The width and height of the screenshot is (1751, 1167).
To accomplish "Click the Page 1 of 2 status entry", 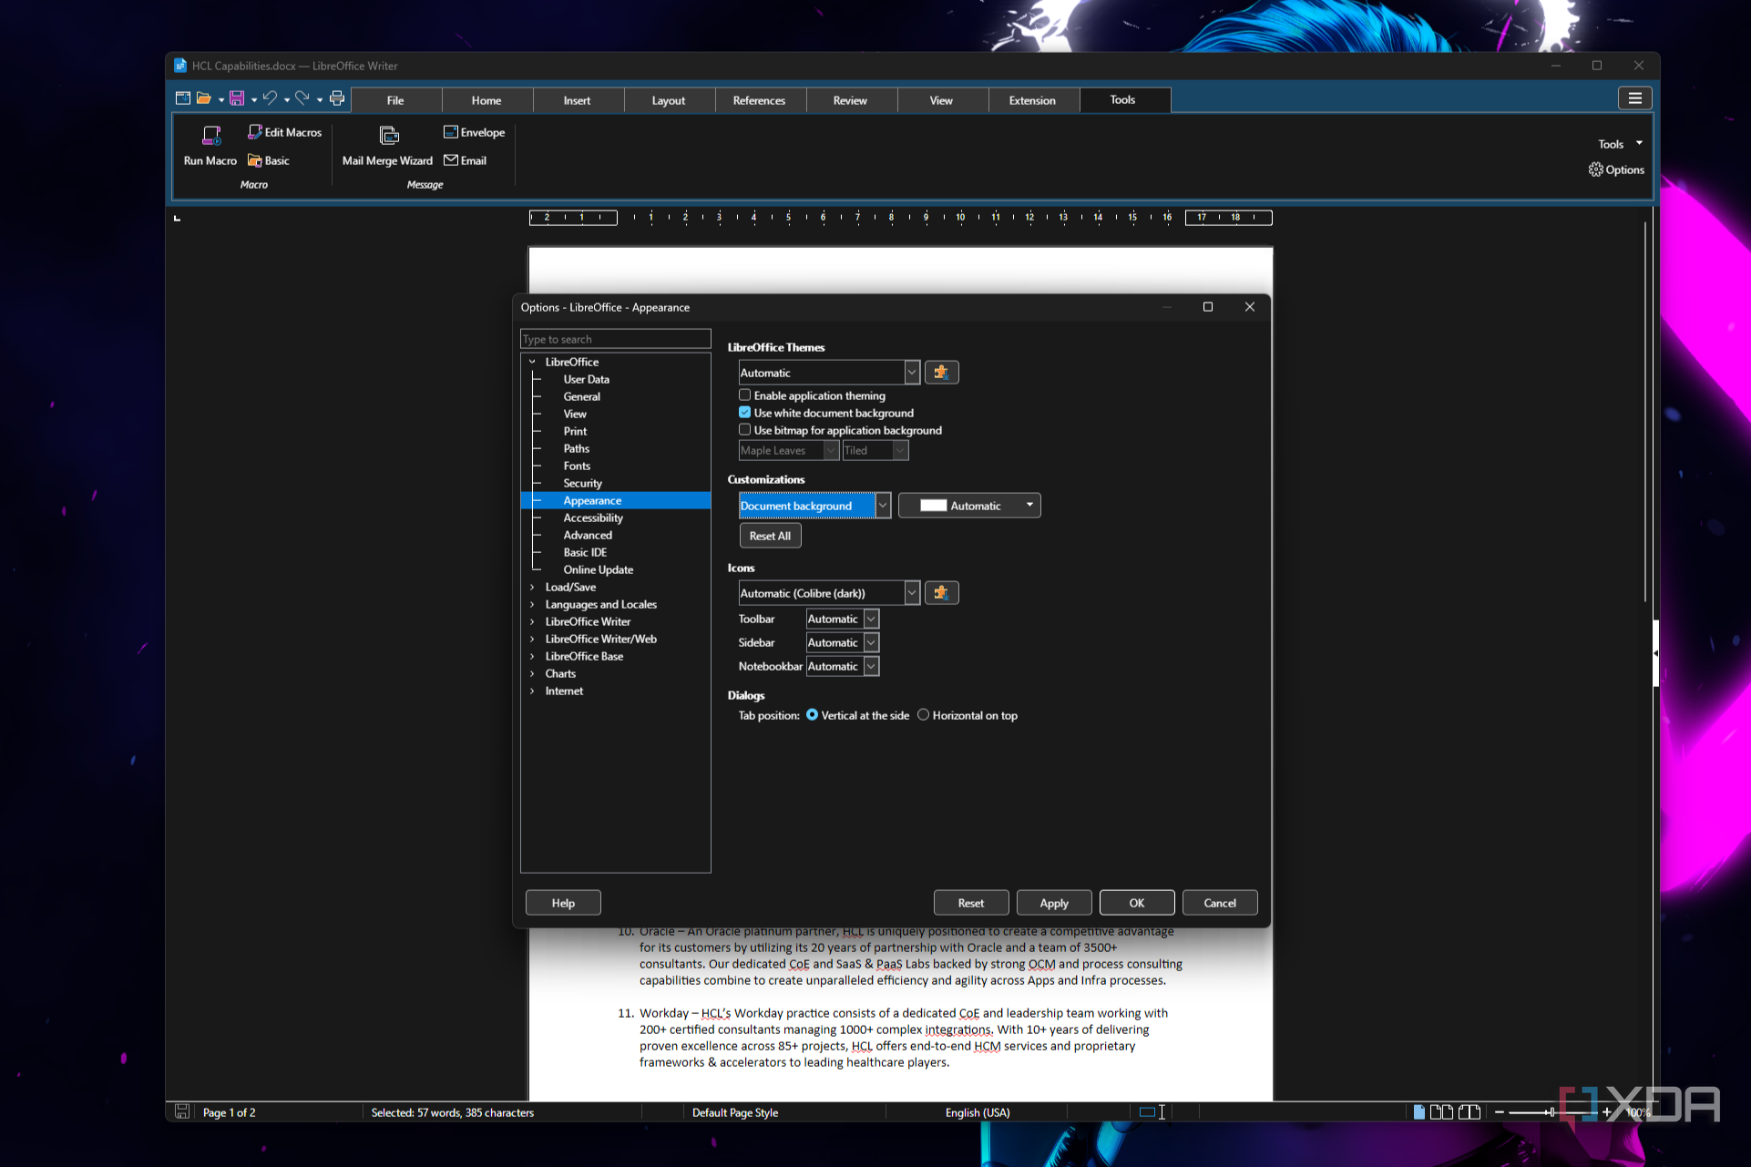I will 229,1112.
